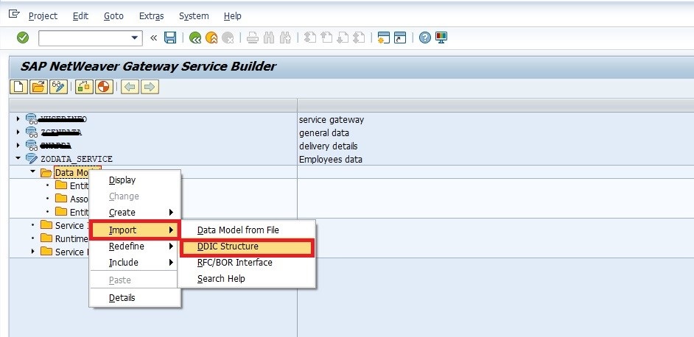
Task: Click the Generate Shortcut icon
Action: (399, 38)
